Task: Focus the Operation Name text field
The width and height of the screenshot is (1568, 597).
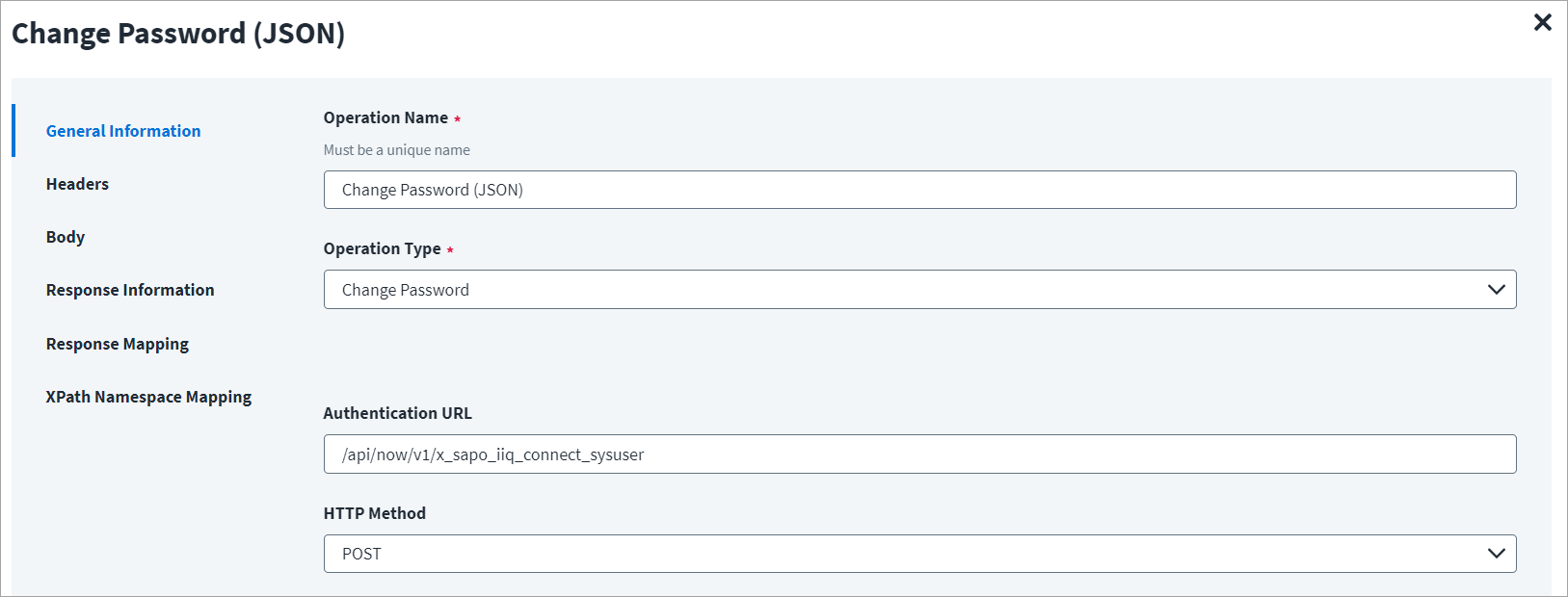Action: click(x=919, y=190)
